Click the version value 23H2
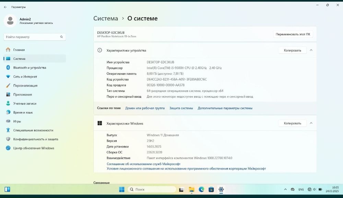Viewport: 343px width, 198px height. [151, 141]
